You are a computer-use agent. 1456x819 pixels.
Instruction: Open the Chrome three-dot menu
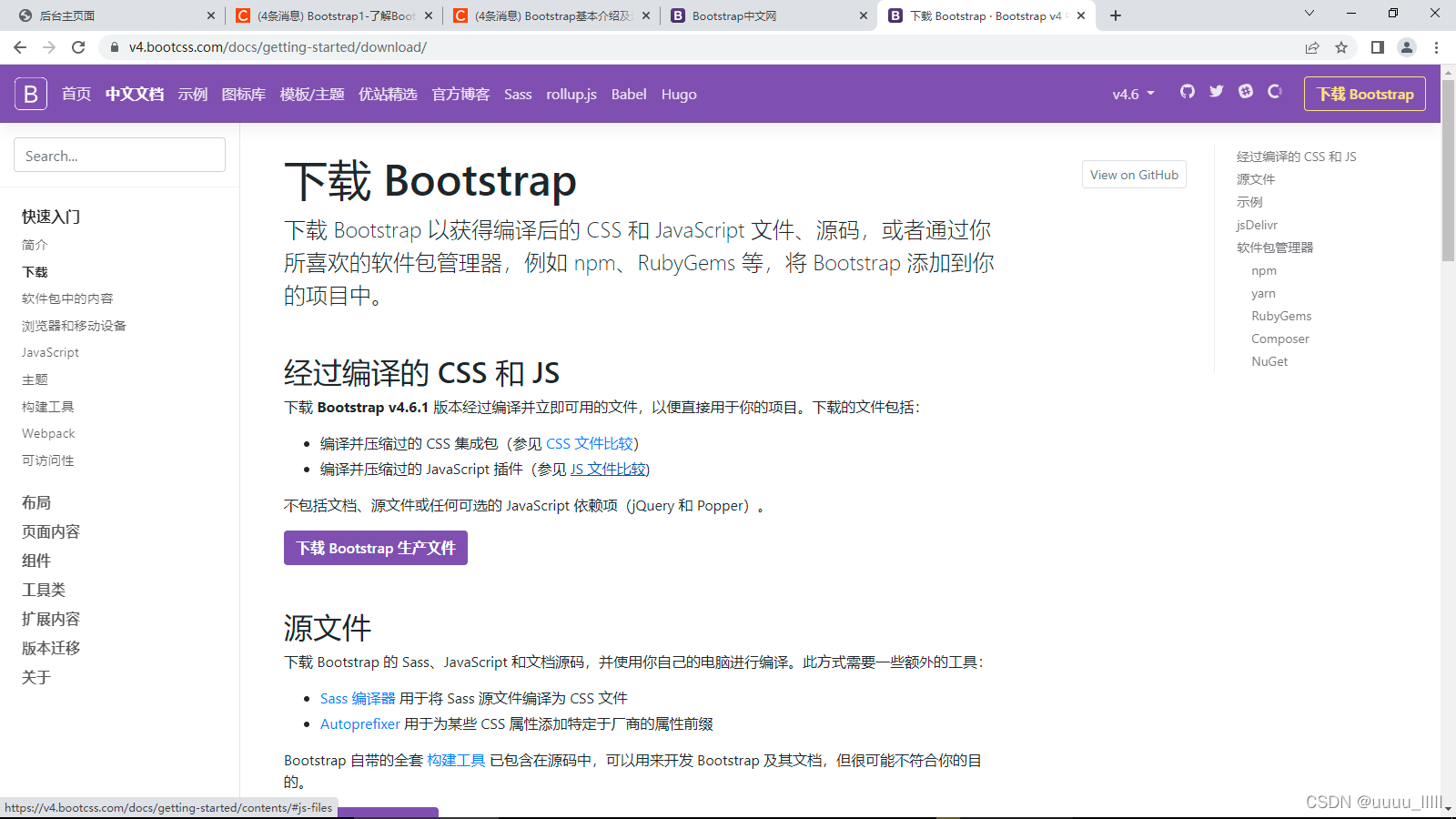[x=1437, y=47]
